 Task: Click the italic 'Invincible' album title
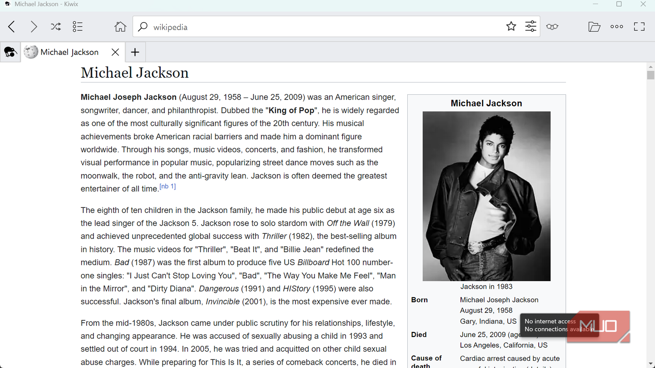[x=223, y=302]
